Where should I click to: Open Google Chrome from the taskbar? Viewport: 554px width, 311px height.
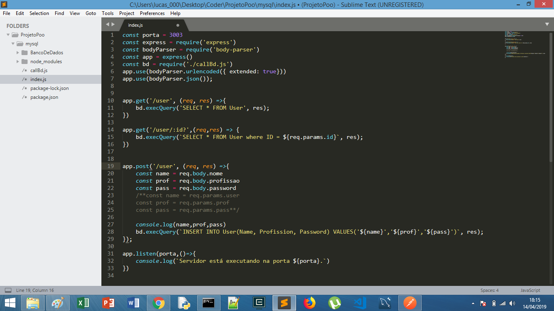click(x=159, y=303)
